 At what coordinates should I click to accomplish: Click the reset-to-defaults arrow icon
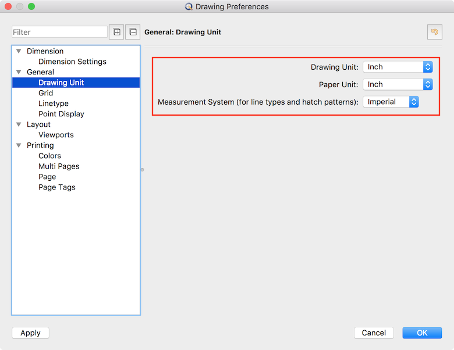click(434, 32)
